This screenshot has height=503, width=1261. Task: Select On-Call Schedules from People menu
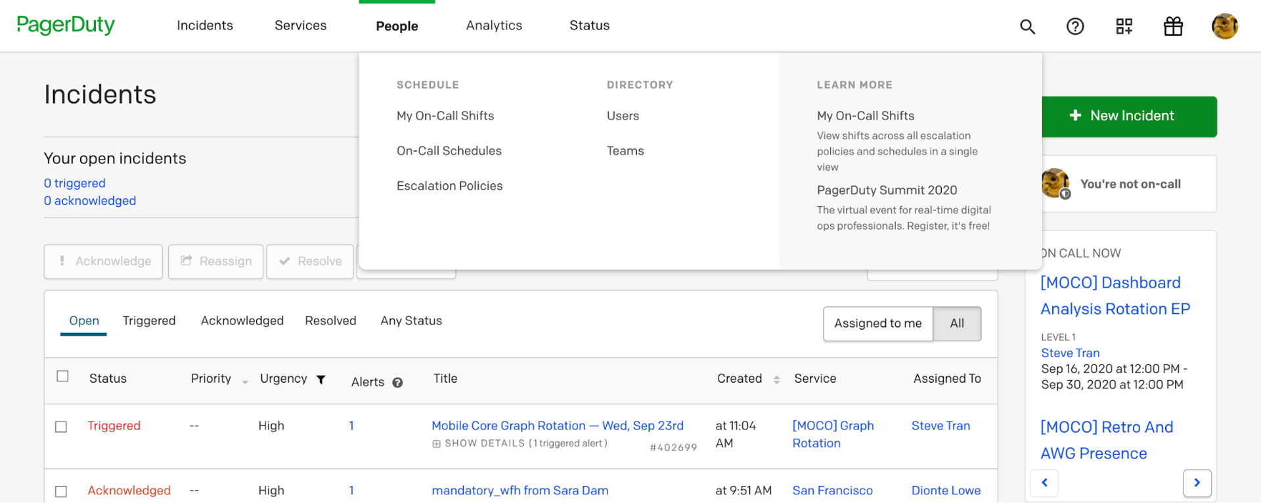point(449,151)
